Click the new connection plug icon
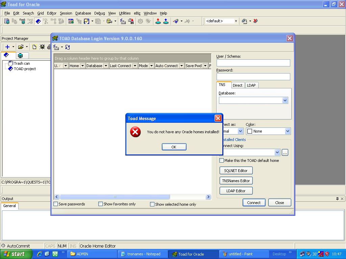Viewport: 346px width, 259px height. coord(176,21)
